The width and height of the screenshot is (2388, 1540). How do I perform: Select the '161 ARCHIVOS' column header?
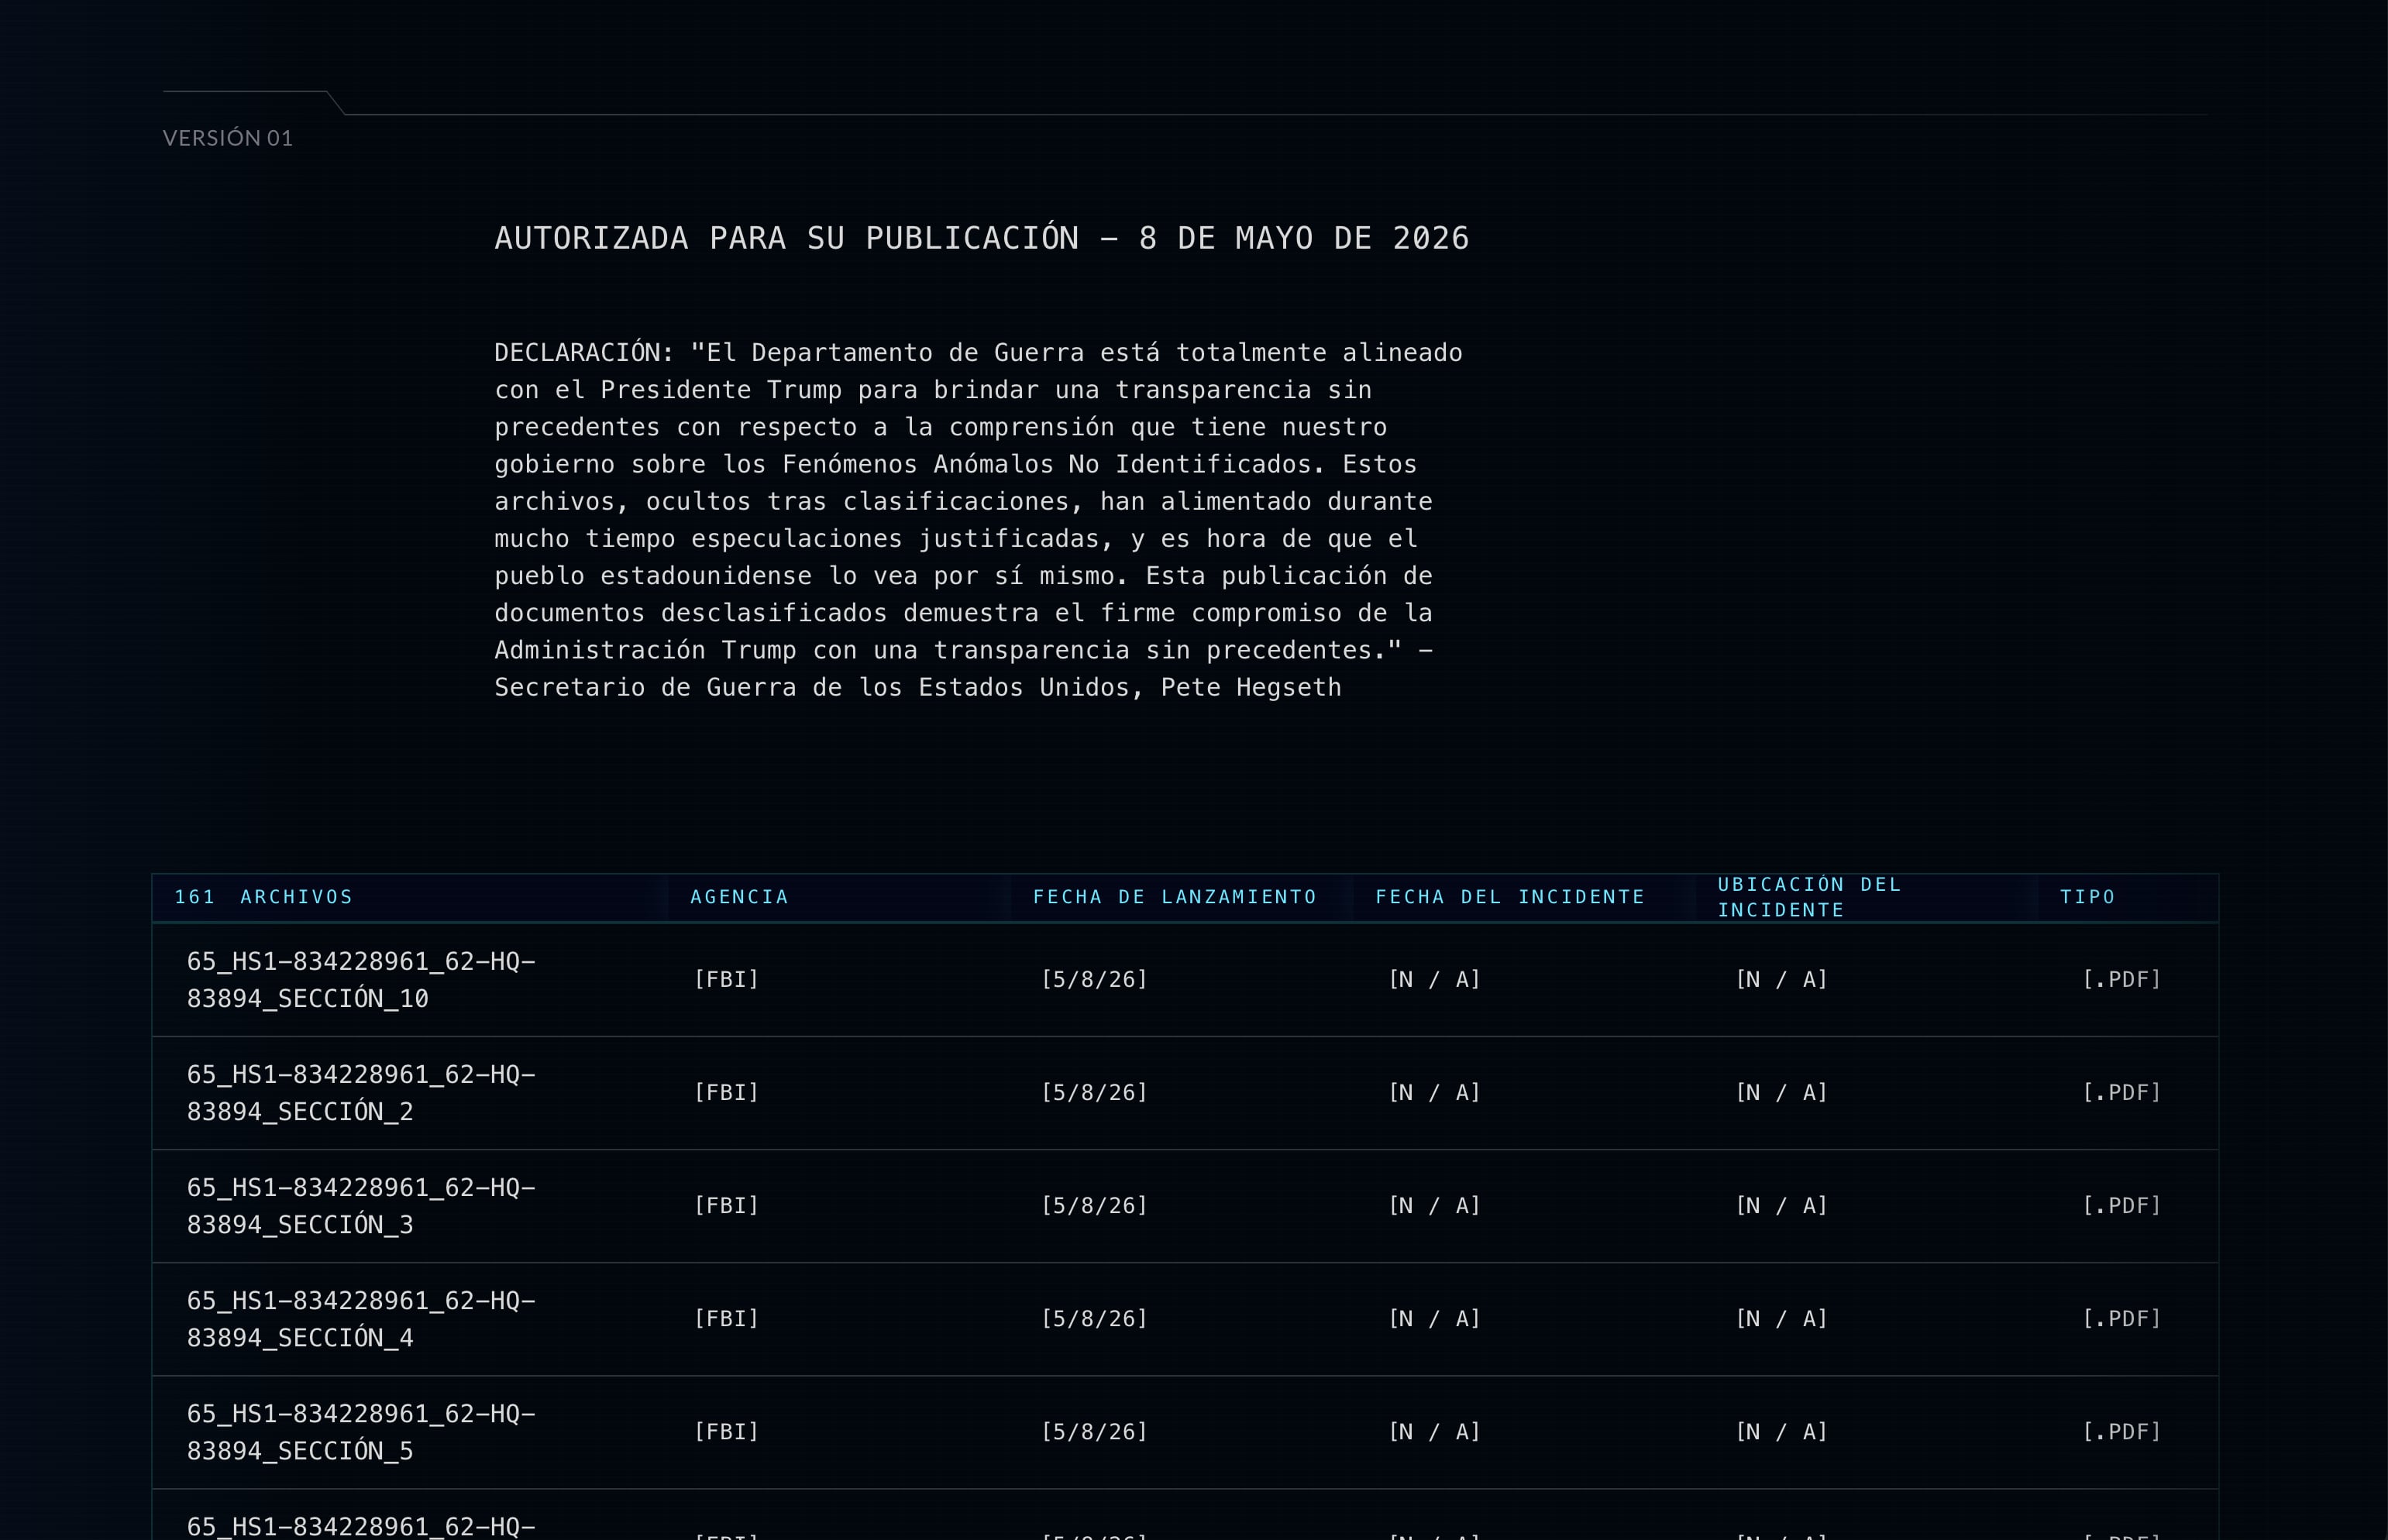coord(264,897)
